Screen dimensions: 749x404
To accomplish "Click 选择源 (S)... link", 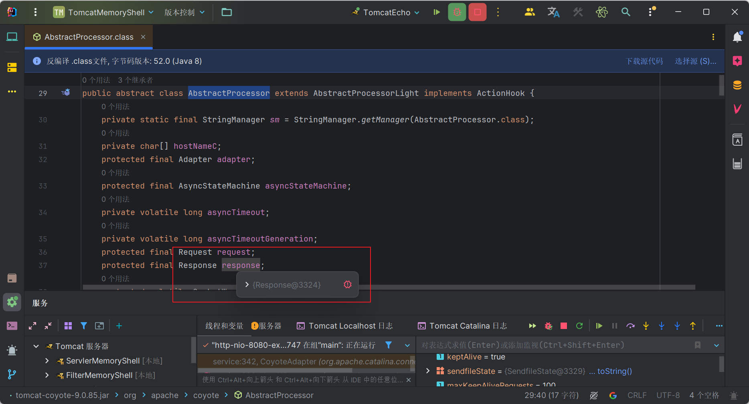I will pyautogui.click(x=695, y=61).
